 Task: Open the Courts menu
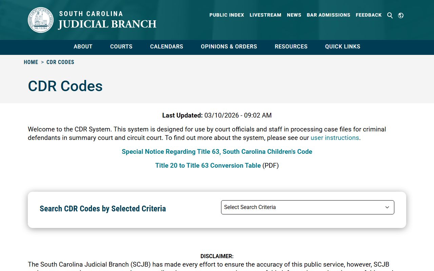click(x=121, y=47)
